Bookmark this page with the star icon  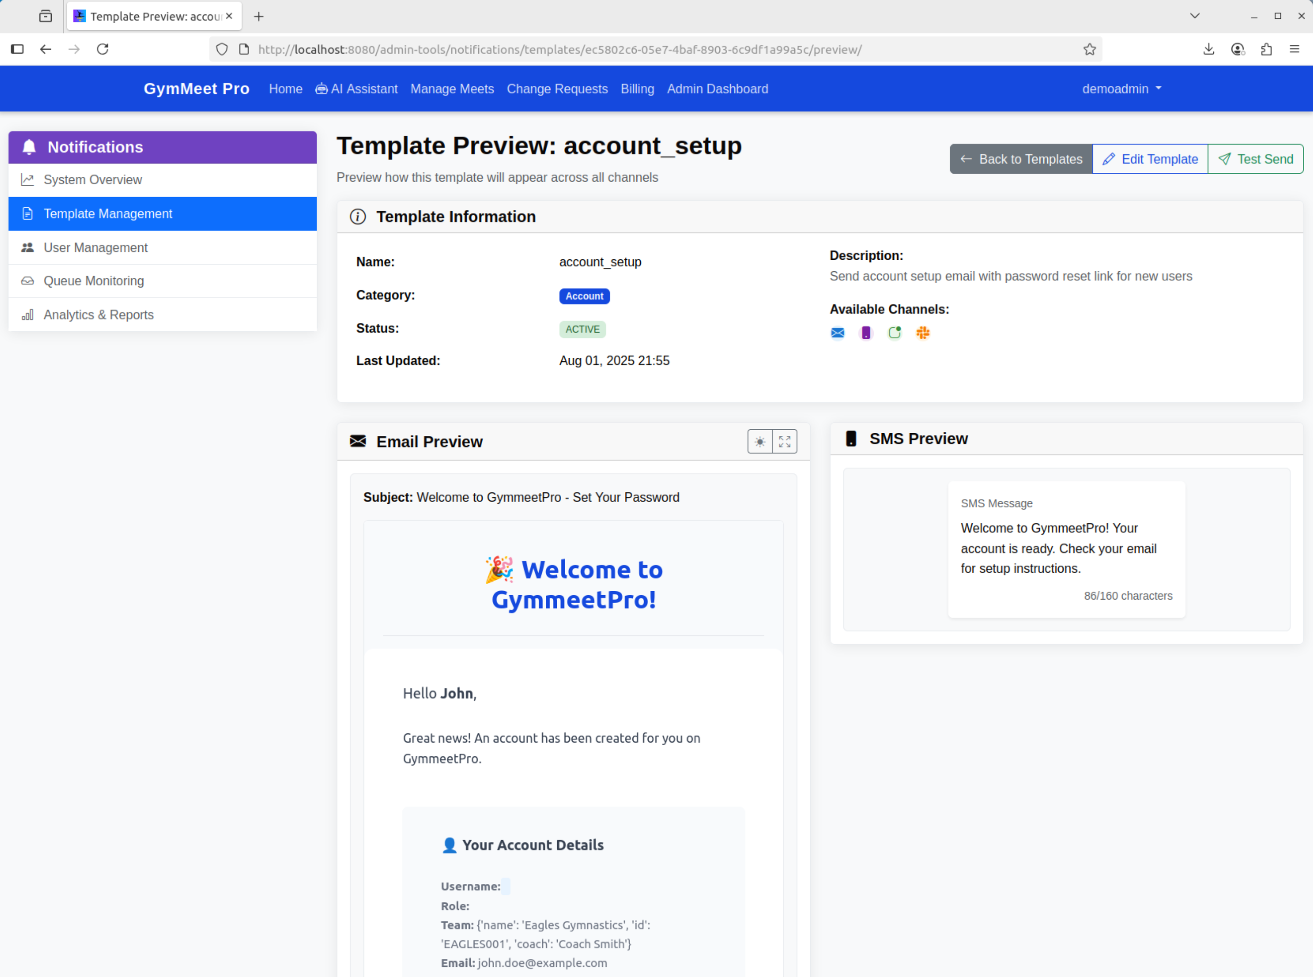(x=1089, y=49)
